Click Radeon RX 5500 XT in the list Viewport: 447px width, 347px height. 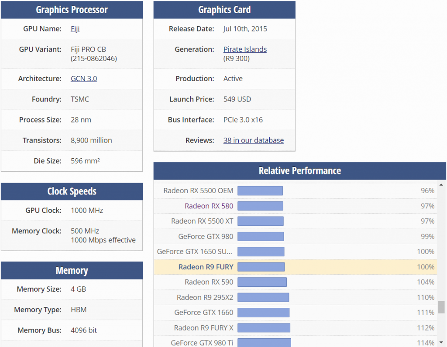(x=202, y=221)
